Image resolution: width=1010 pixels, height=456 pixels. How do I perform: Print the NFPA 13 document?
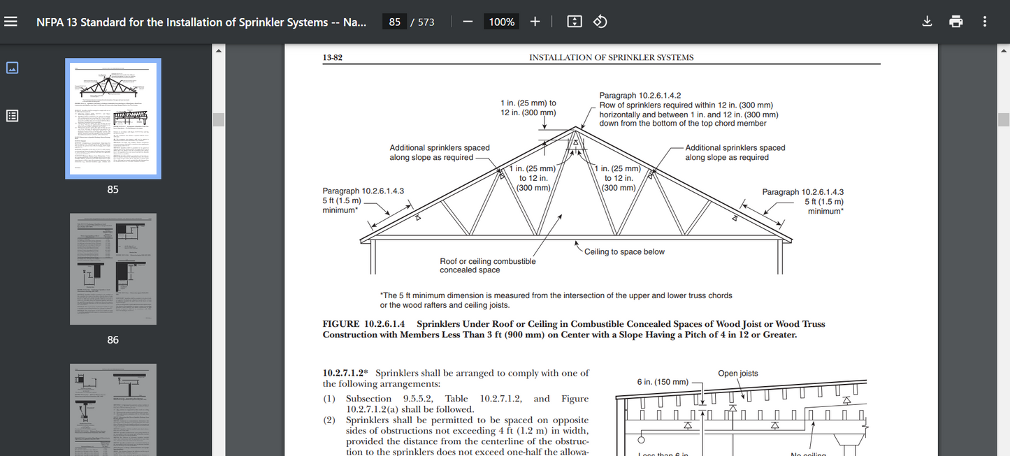955,21
